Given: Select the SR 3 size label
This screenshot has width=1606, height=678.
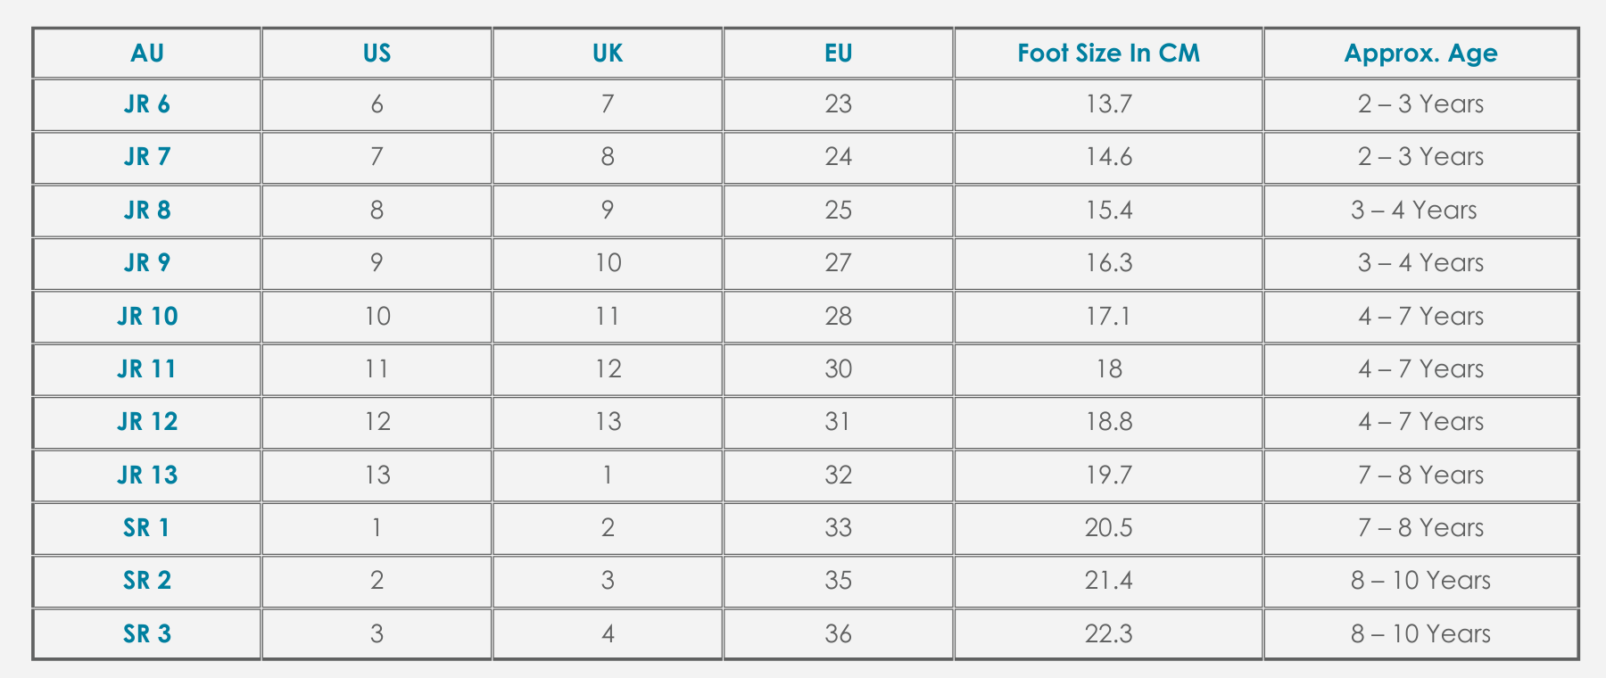Looking at the screenshot, I should (147, 634).
